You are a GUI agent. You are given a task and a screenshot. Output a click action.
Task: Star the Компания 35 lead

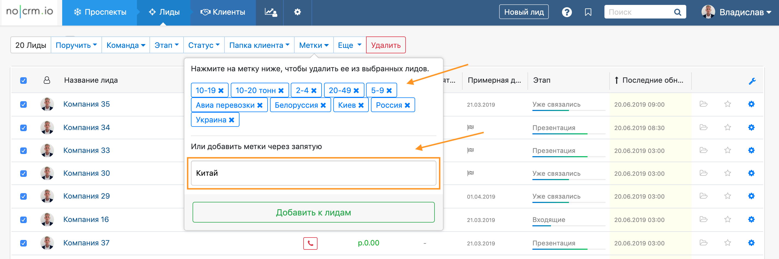click(727, 104)
